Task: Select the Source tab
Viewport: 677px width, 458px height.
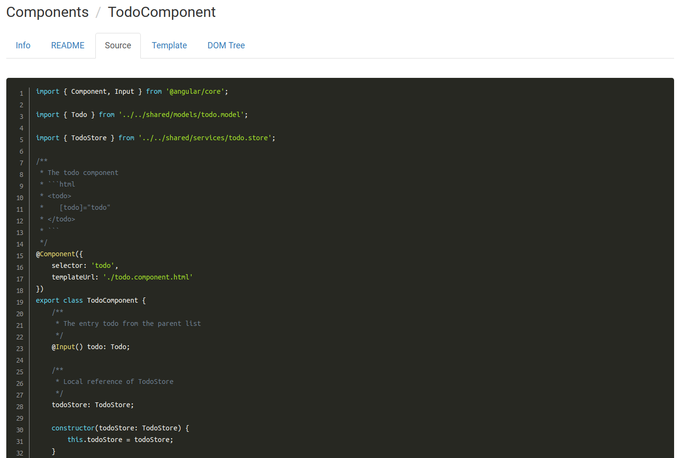Action: pyautogui.click(x=118, y=45)
